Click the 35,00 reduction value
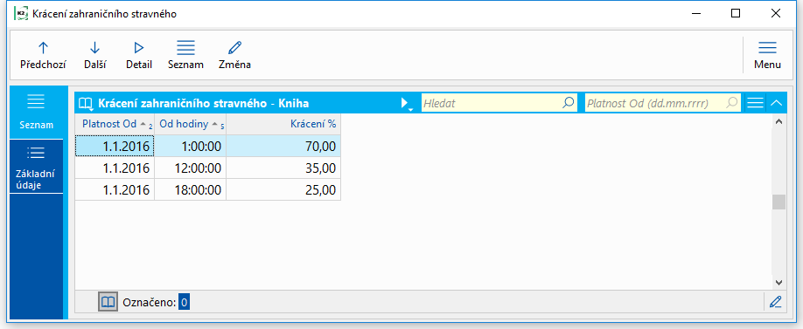Image resolution: width=803 pixels, height=329 pixels. (x=283, y=168)
